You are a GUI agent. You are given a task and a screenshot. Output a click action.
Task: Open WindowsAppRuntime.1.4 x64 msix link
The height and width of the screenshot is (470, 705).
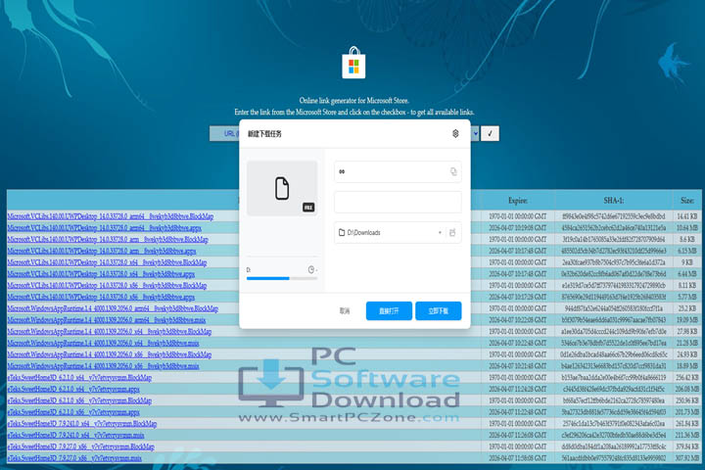pos(103,343)
